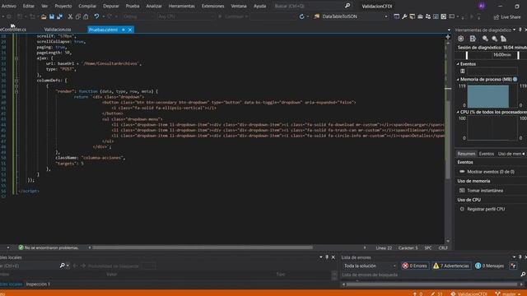
Task: Collapse the CPU graph section
Action: [458, 112]
